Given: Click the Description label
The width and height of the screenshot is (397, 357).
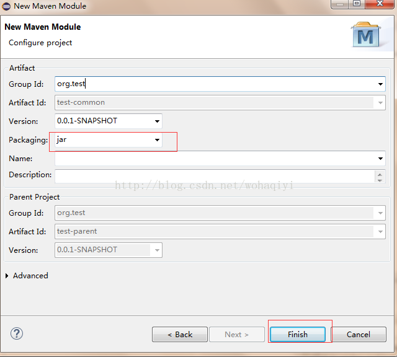Looking at the screenshot, I should pyautogui.click(x=30, y=175).
